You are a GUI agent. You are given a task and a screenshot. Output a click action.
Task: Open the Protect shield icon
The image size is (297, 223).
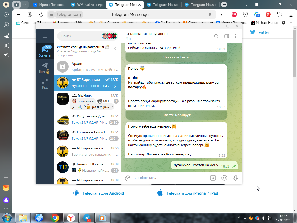[x=245, y=14]
